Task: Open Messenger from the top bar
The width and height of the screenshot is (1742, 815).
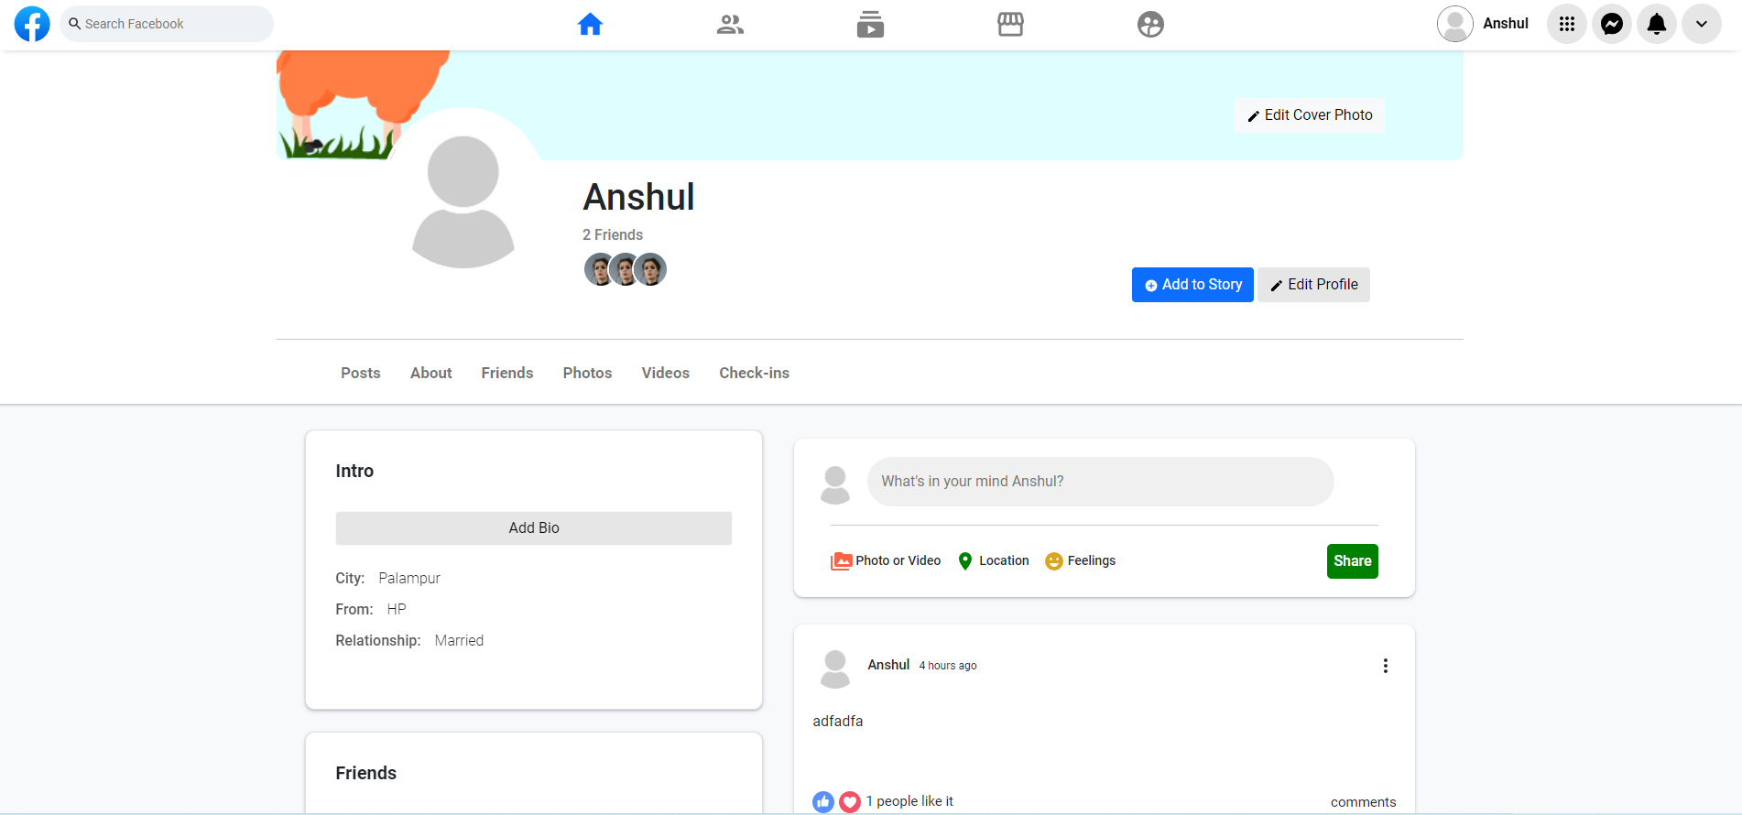Action: coord(1612,24)
